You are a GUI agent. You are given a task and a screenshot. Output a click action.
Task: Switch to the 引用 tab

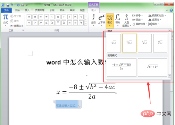click(x=52, y=10)
